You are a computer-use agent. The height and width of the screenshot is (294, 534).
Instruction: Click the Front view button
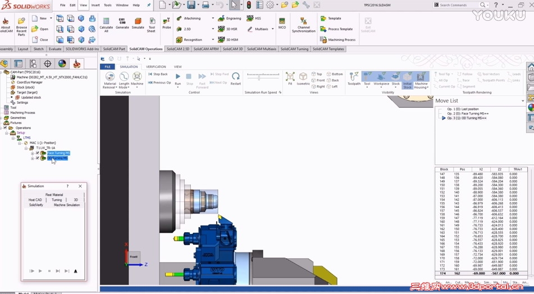click(318, 80)
